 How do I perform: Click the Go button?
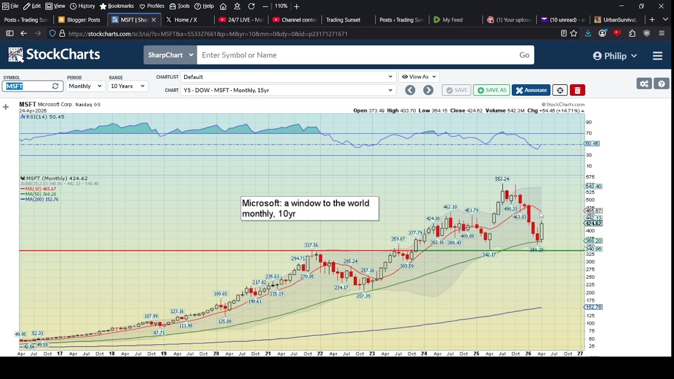point(524,55)
